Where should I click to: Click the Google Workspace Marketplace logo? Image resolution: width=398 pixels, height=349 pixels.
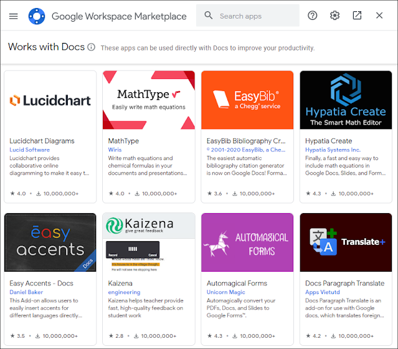click(37, 16)
